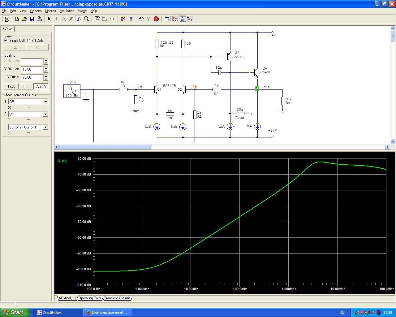Image resolution: width=396 pixels, height=317 pixels.
Task: Click the Fit Circuit to Window icon
Action: [97, 19]
